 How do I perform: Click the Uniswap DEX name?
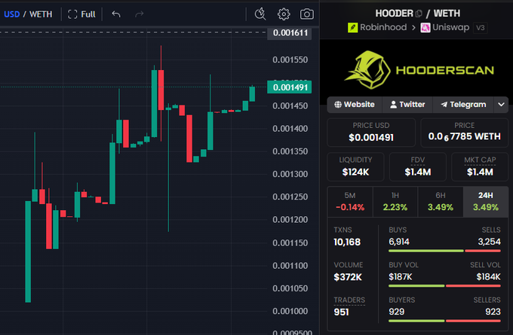451,27
